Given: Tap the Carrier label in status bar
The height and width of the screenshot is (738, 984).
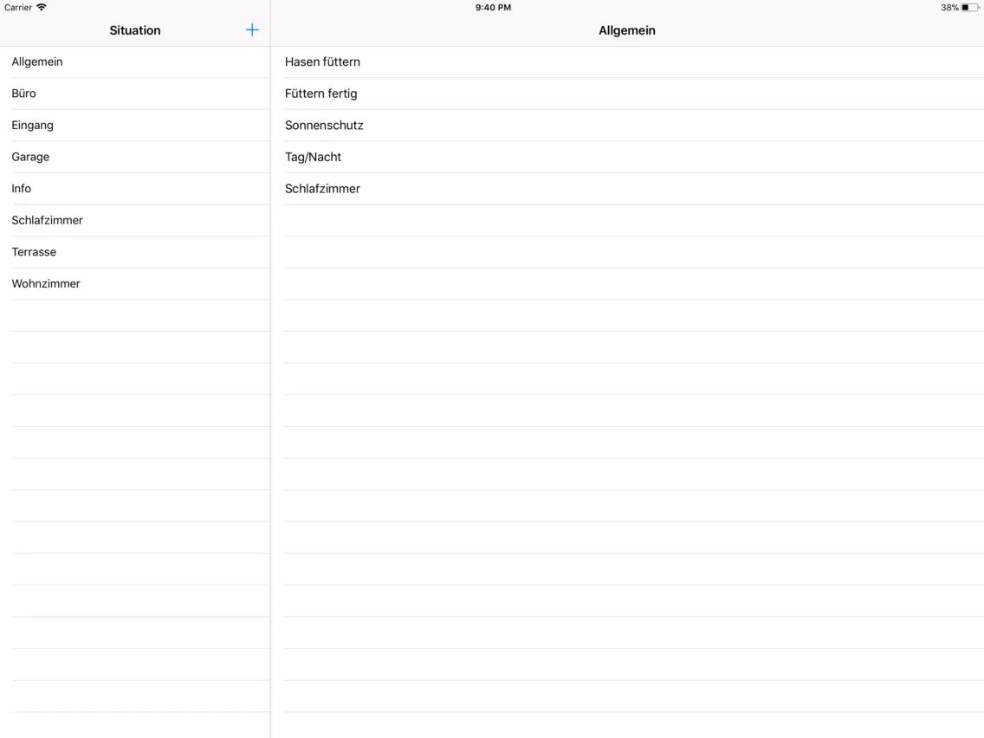Looking at the screenshot, I should (18, 8).
